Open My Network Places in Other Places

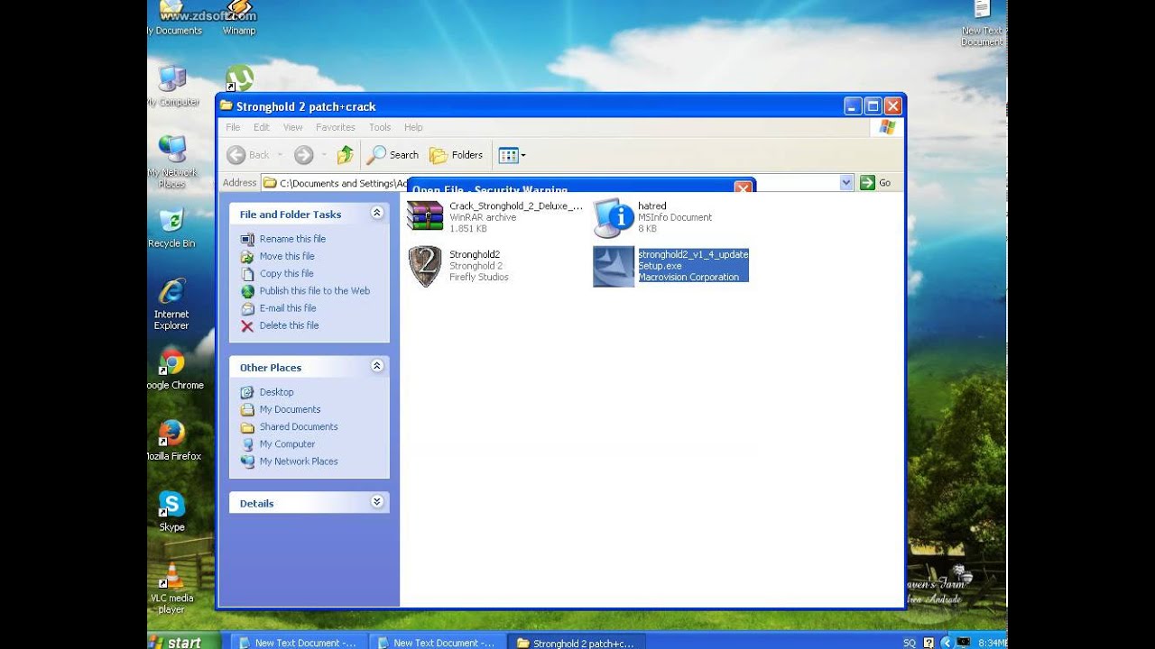[x=299, y=461]
